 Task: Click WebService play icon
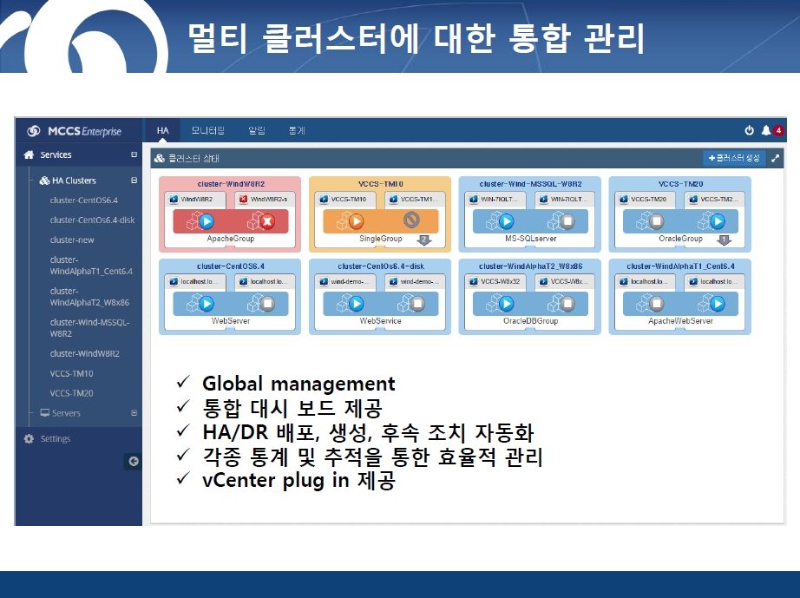pyautogui.click(x=356, y=304)
